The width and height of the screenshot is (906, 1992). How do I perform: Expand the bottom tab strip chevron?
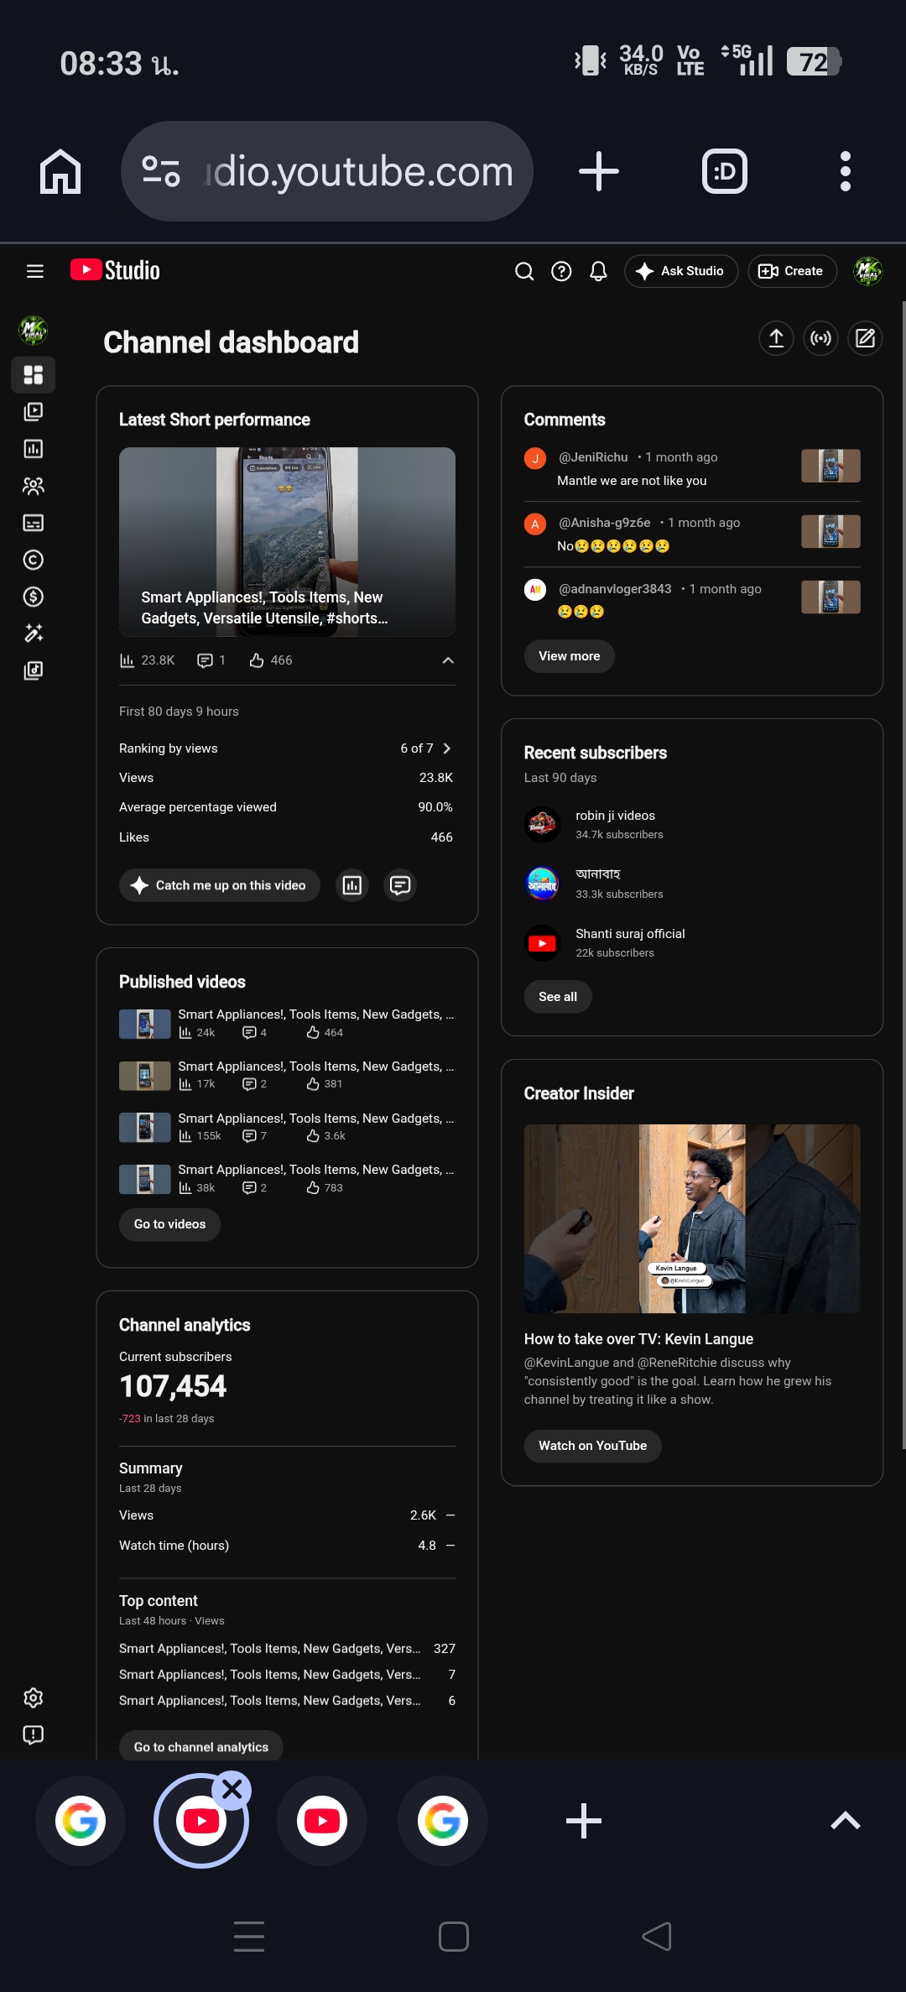pyautogui.click(x=846, y=1821)
